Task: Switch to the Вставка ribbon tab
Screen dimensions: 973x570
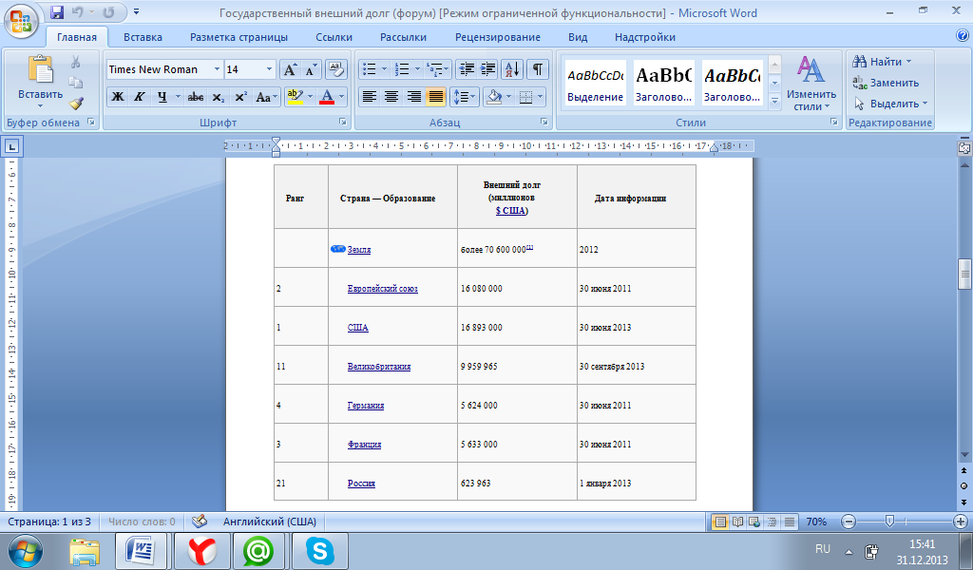Action: click(x=143, y=37)
